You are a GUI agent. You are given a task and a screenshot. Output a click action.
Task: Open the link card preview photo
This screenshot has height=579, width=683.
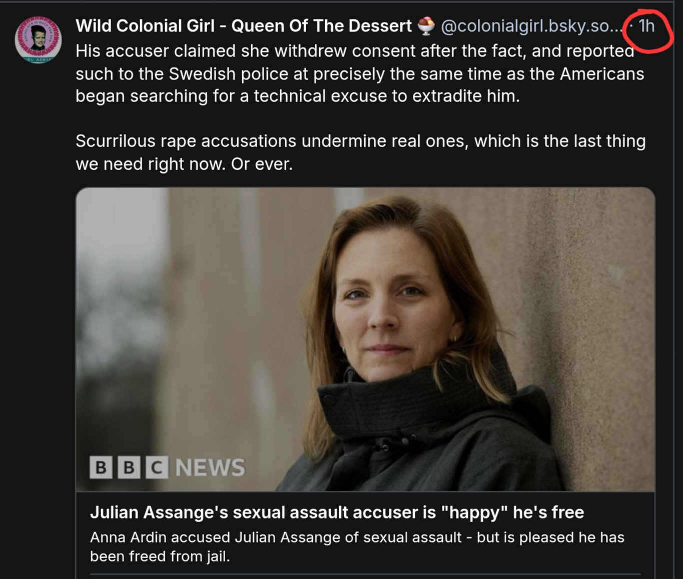tap(365, 339)
